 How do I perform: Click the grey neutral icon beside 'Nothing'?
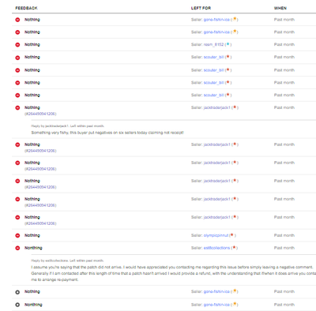tap(17, 292)
